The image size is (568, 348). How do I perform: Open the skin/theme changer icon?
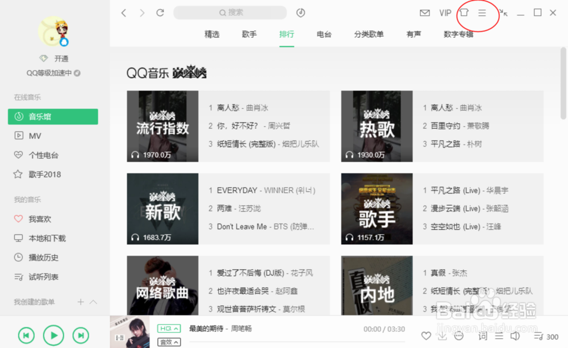tap(463, 12)
